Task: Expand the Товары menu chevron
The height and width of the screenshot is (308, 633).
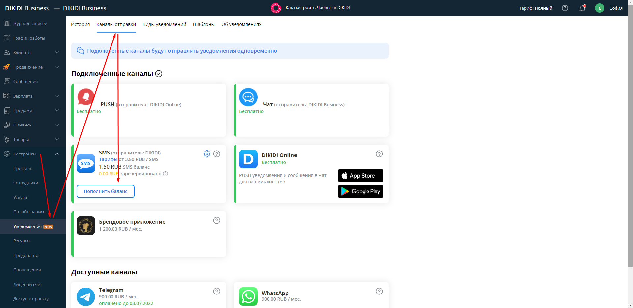Action: coord(57,139)
